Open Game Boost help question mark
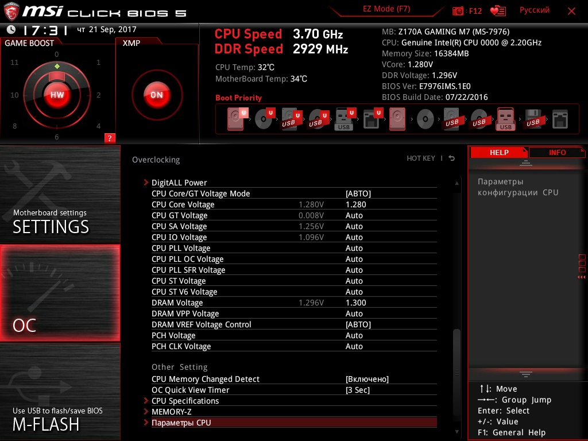 (x=110, y=138)
